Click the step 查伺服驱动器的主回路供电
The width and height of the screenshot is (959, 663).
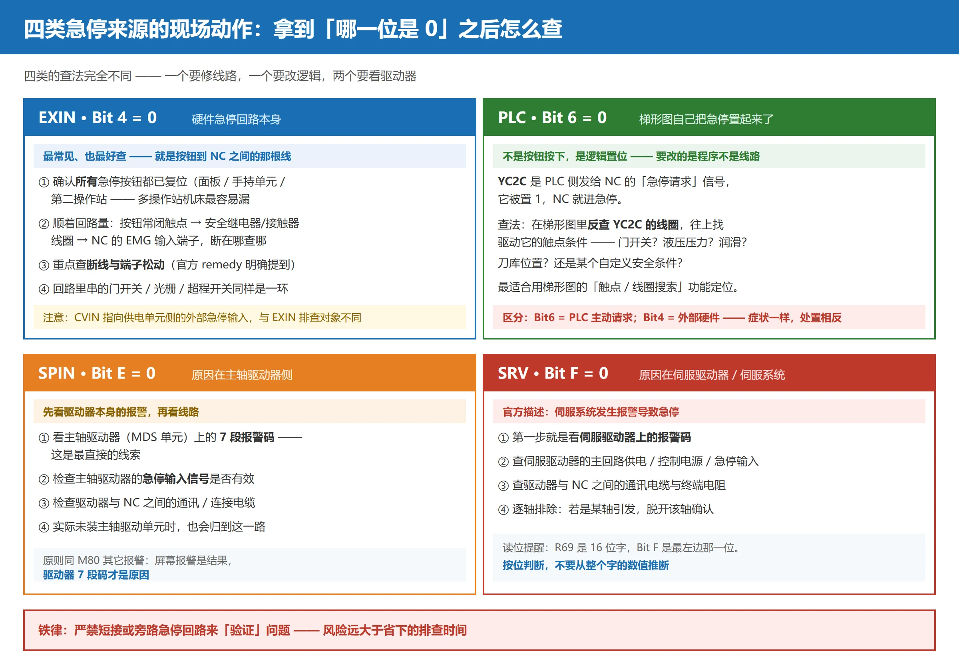(628, 461)
